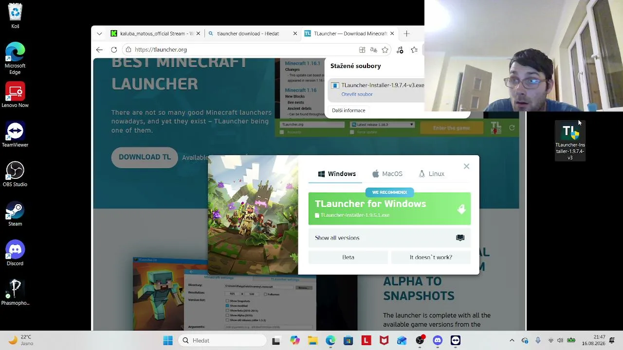Close the TLauncher Download Minecraft tab

(392, 34)
